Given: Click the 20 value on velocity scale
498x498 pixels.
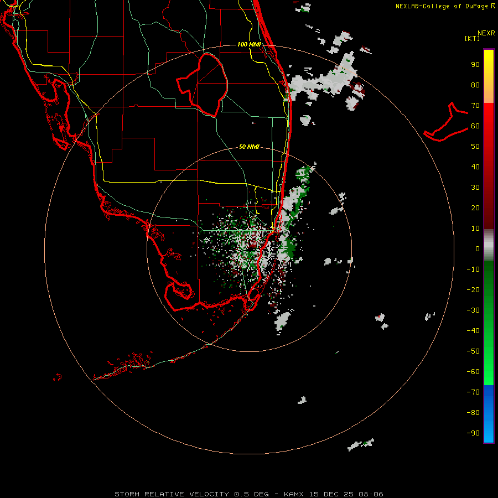Looking at the screenshot, I should 475,207.
